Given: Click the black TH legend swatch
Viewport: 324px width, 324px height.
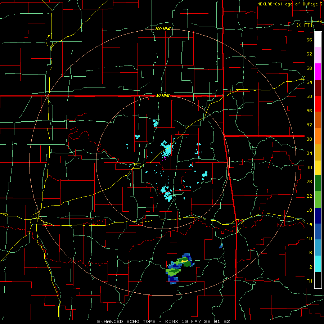Looking at the screenshot, I should click(318, 280).
